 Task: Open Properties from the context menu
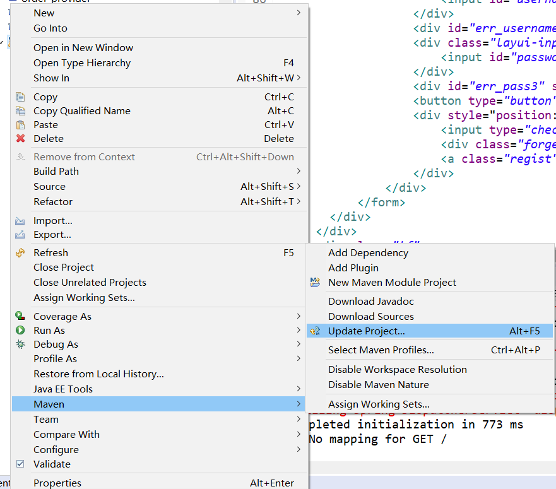point(57,482)
